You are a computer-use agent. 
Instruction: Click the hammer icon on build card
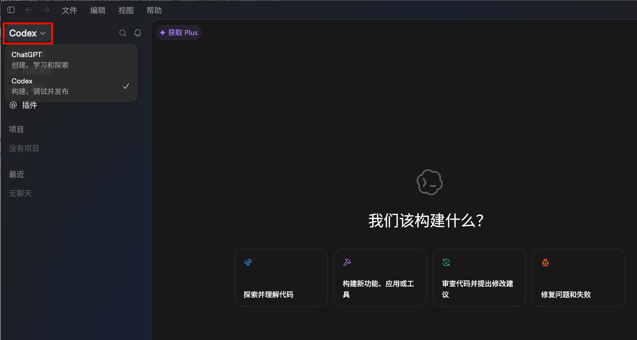tap(347, 262)
